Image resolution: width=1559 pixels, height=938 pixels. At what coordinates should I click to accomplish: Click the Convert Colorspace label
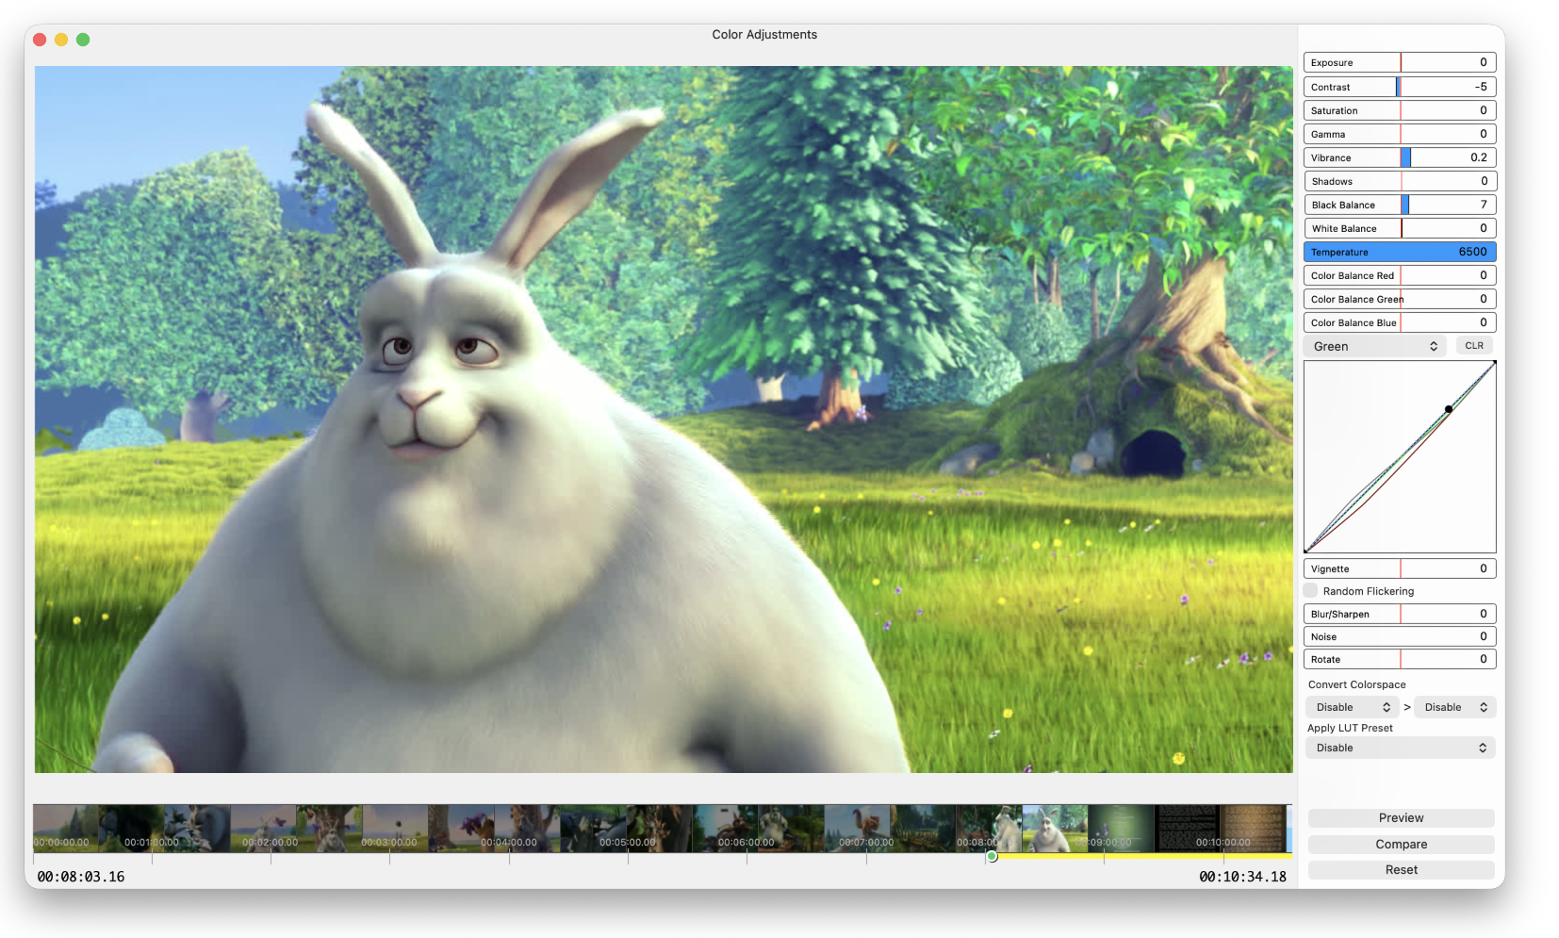[x=1356, y=684]
